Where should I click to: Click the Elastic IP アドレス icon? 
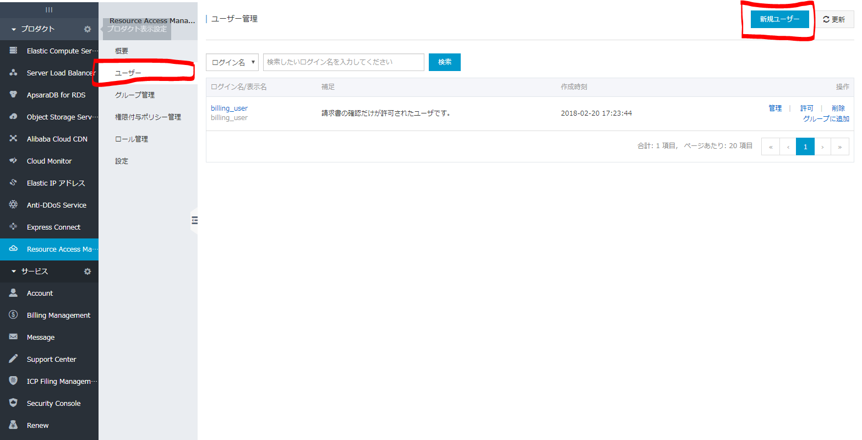click(x=13, y=183)
